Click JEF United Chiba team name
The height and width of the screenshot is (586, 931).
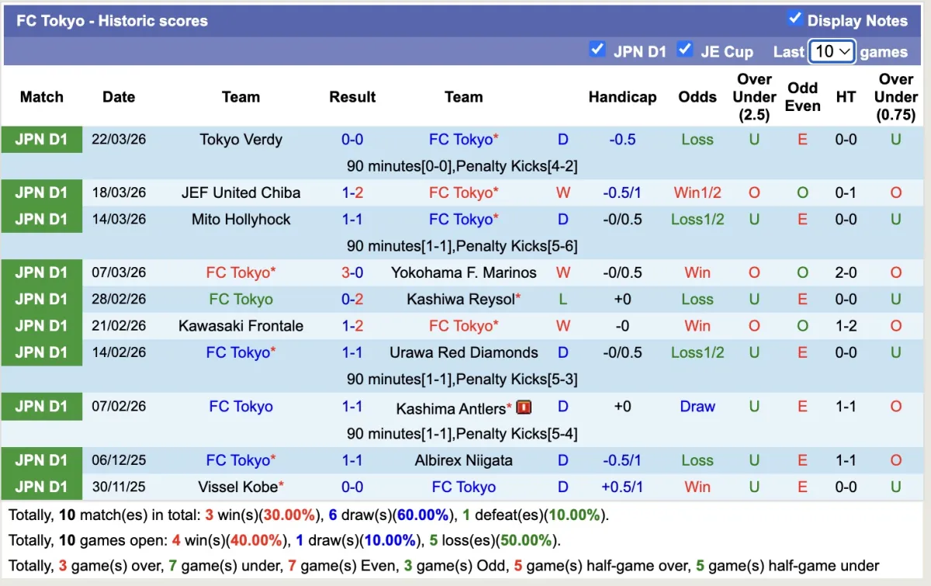(x=241, y=192)
